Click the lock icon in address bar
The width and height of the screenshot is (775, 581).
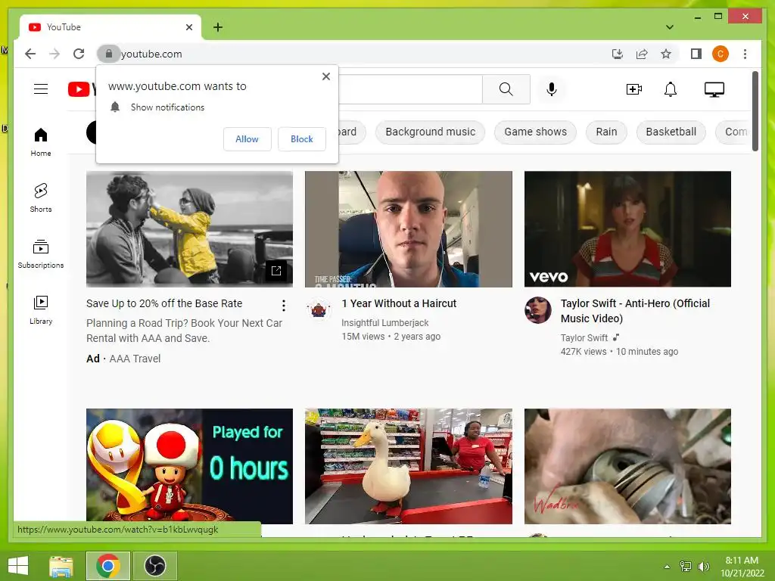tap(109, 54)
